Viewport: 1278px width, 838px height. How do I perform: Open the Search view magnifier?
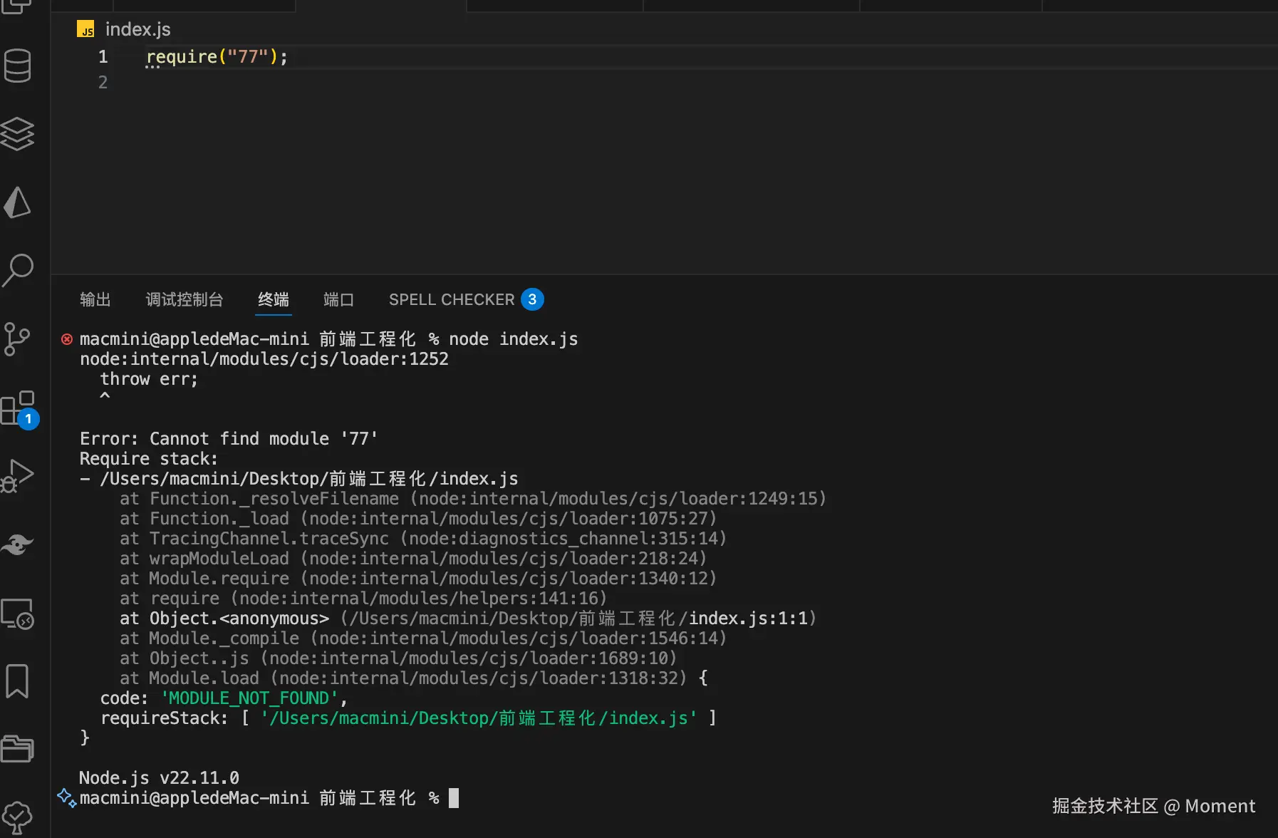18,271
